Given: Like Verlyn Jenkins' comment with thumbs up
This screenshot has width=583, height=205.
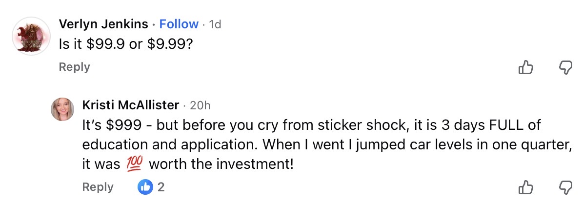Looking at the screenshot, I should point(525,67).
